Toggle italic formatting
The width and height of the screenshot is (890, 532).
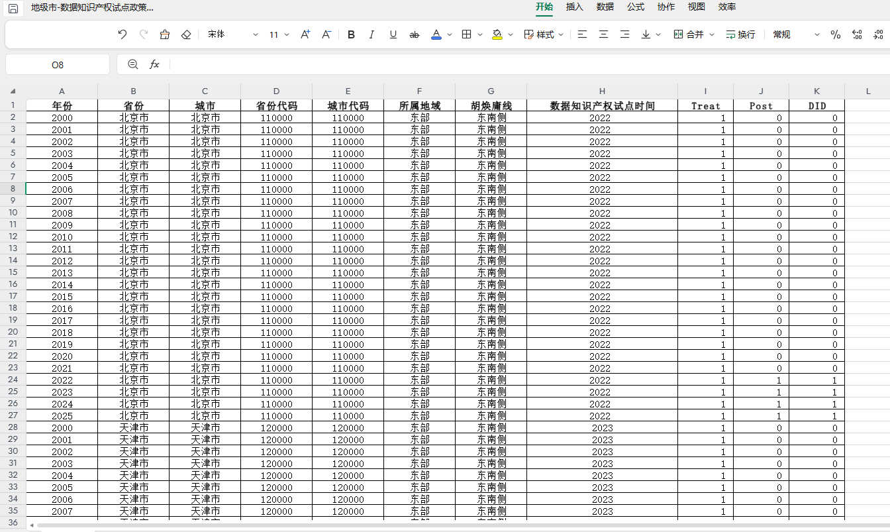point(371,34)
